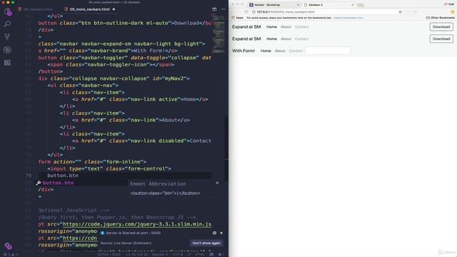The image size is (457, 257).
Task: Close the Navbar Bootstrap browser tab
Action: [298, 5]
